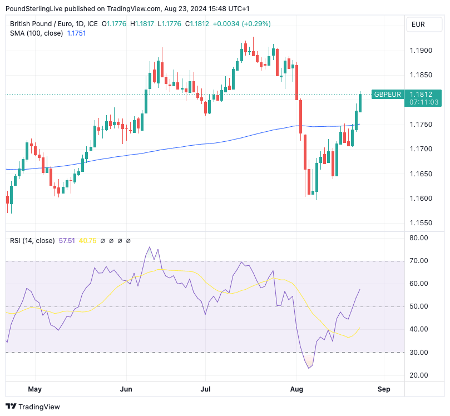Open the EUR currency selector
This screenshot has width=450, height=416.
(x=418, y=24)
